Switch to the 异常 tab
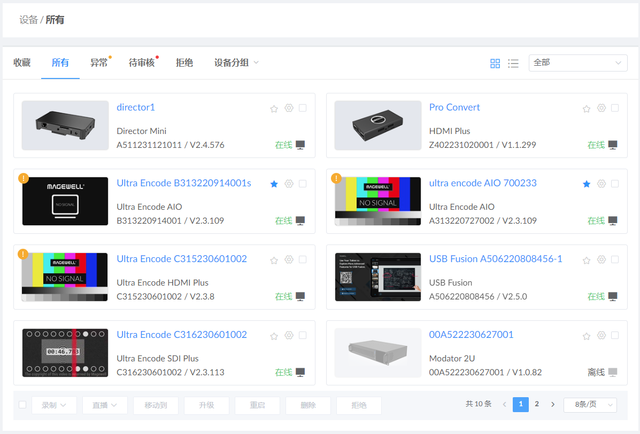The height and width of the screenshot is (434, 640). [x=99, y=63]
